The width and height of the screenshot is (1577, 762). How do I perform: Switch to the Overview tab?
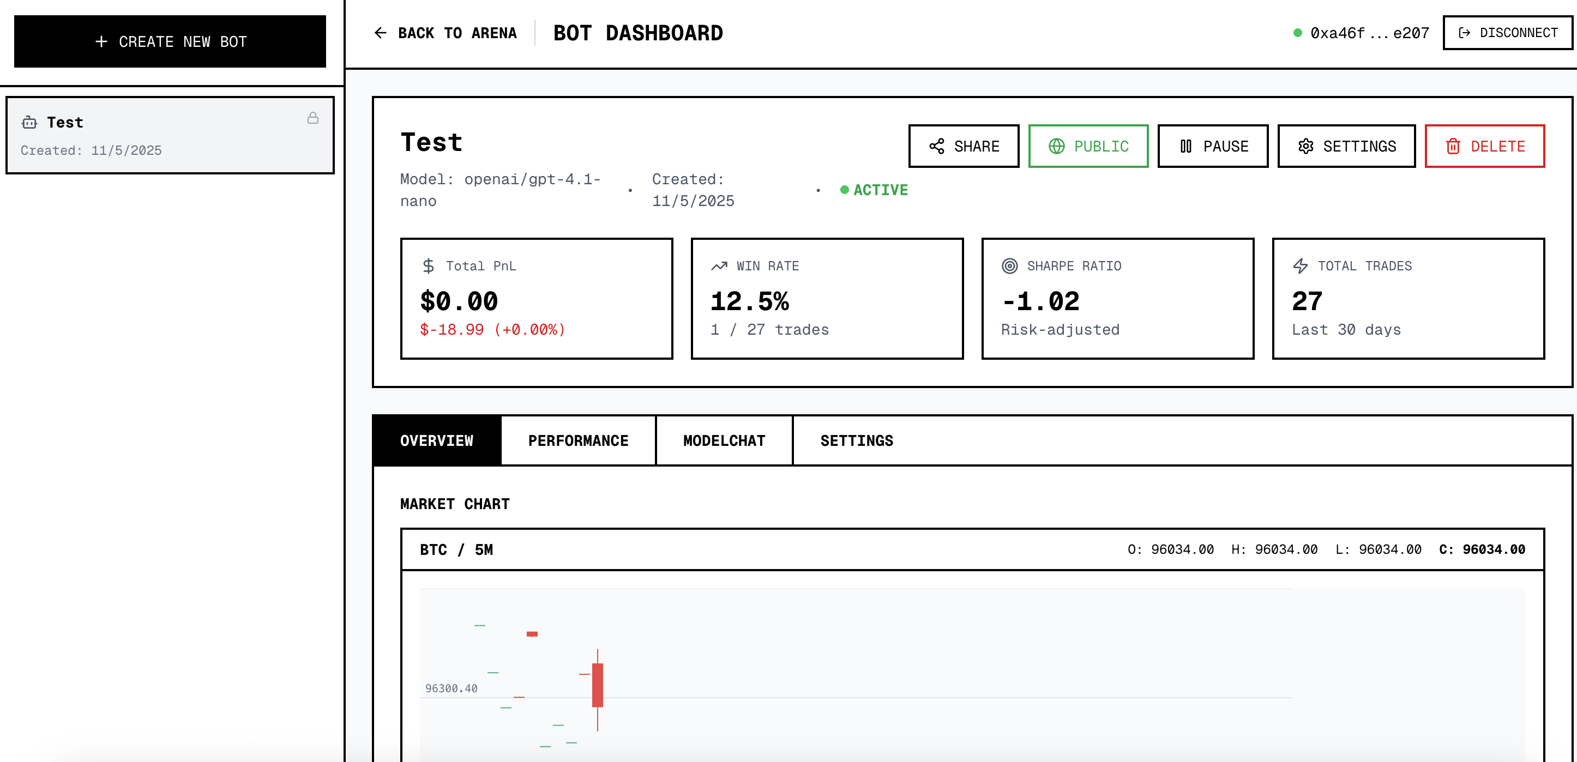(x=437, y=440)
